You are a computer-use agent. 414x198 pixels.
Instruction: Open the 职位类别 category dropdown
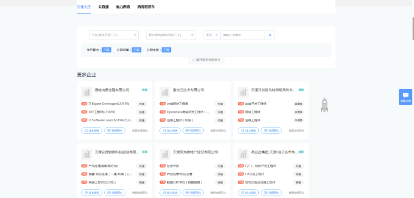click(171, 35)
